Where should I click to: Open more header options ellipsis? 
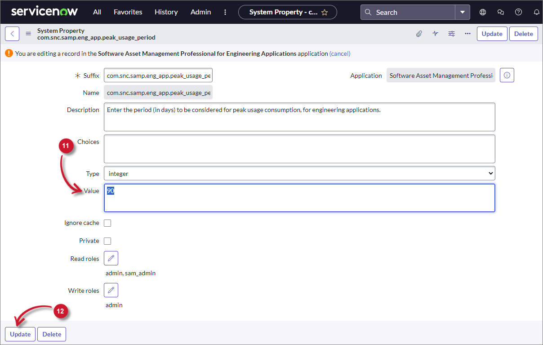pyautogui.click(x=467, y=34)
